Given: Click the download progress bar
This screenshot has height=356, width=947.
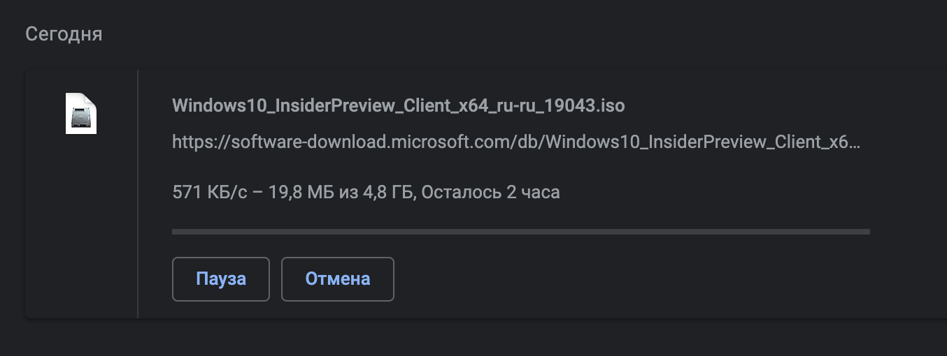Looking at the screenshot, I should (x=520, y=231).
